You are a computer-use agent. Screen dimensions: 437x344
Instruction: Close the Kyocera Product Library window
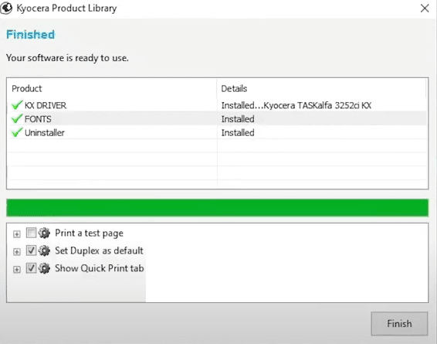coord(425,9)
